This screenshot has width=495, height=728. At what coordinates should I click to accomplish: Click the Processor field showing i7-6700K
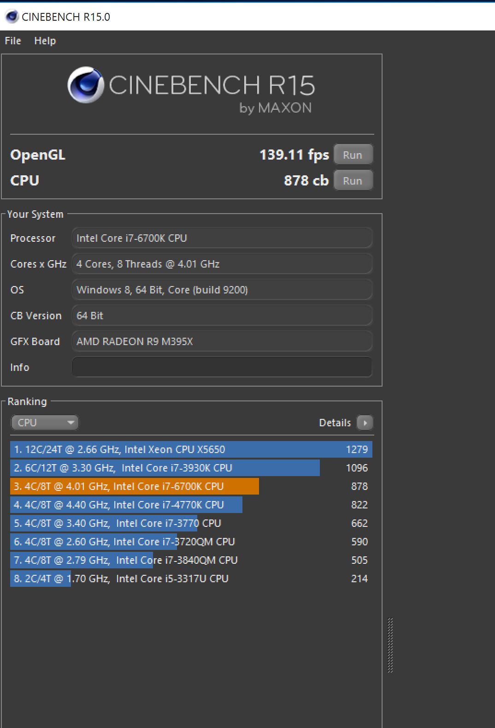tap(222, 238)
